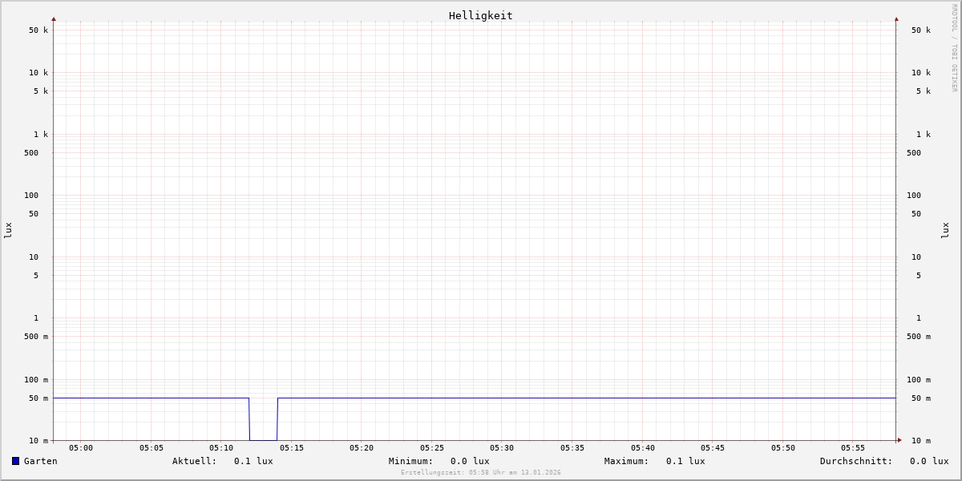This screenshot has width=962, height=481.
Task: Click the red arrow atop the left y-axis
Action: pyautogui.click(x=54, y=18)
